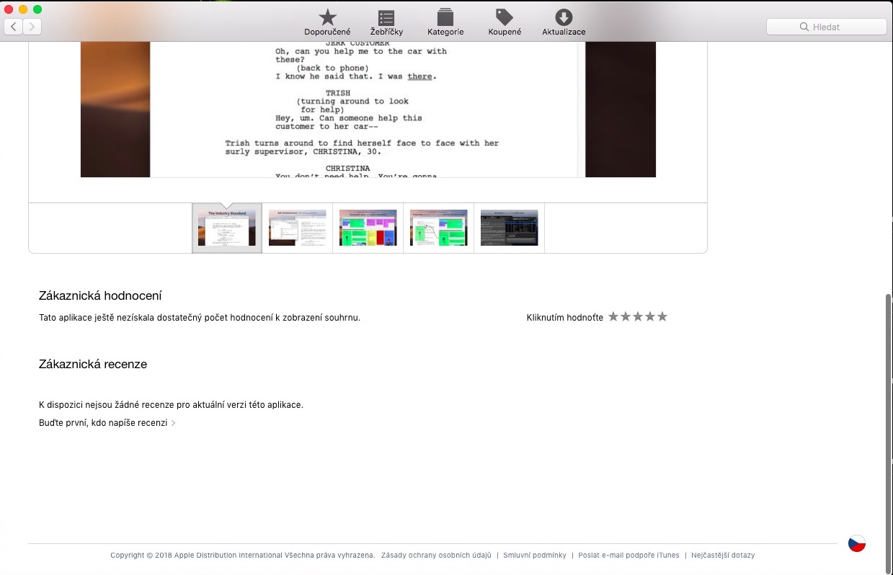
Task: Navigate forward with the right arrow
Action: [x=32, y=26]
